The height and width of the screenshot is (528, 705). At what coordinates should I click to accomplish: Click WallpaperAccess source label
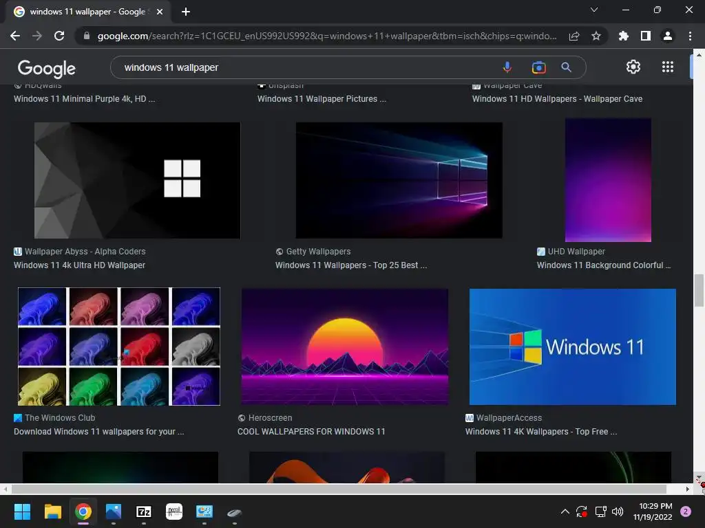(x=509, y=417)
